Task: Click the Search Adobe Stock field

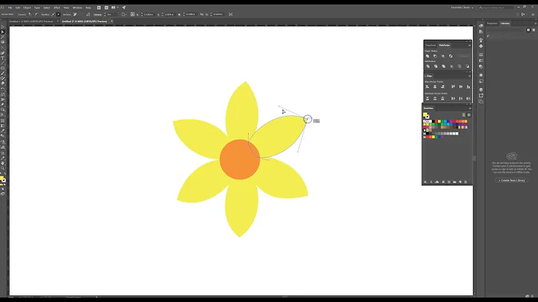Action: tap(496, 7)
